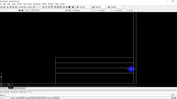Toggle GRID display in status bar

click(x=17, y=98)
